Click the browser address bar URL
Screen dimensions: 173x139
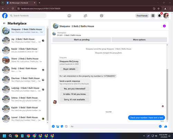point(40,9)
